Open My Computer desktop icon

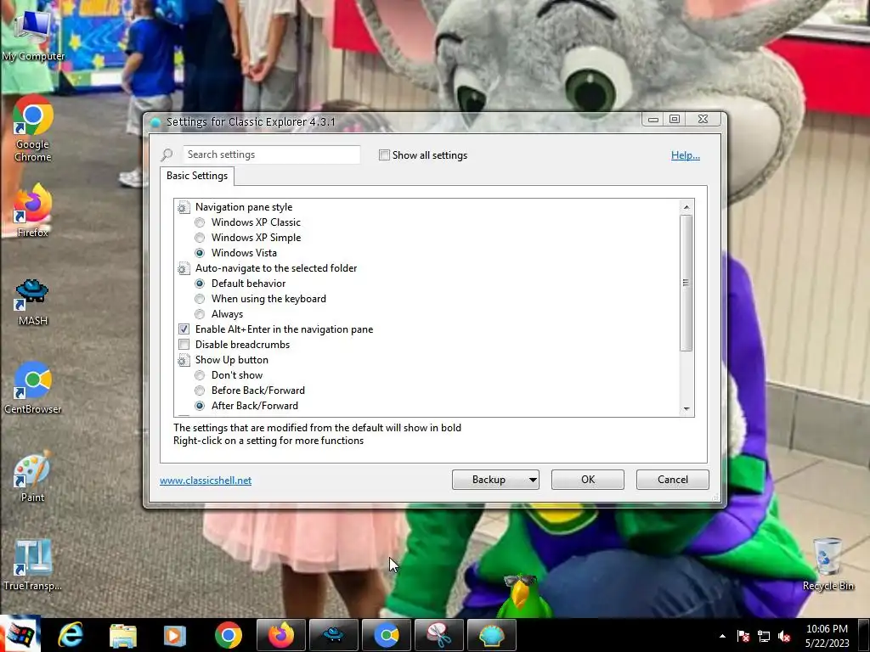(x=33, y=36)
